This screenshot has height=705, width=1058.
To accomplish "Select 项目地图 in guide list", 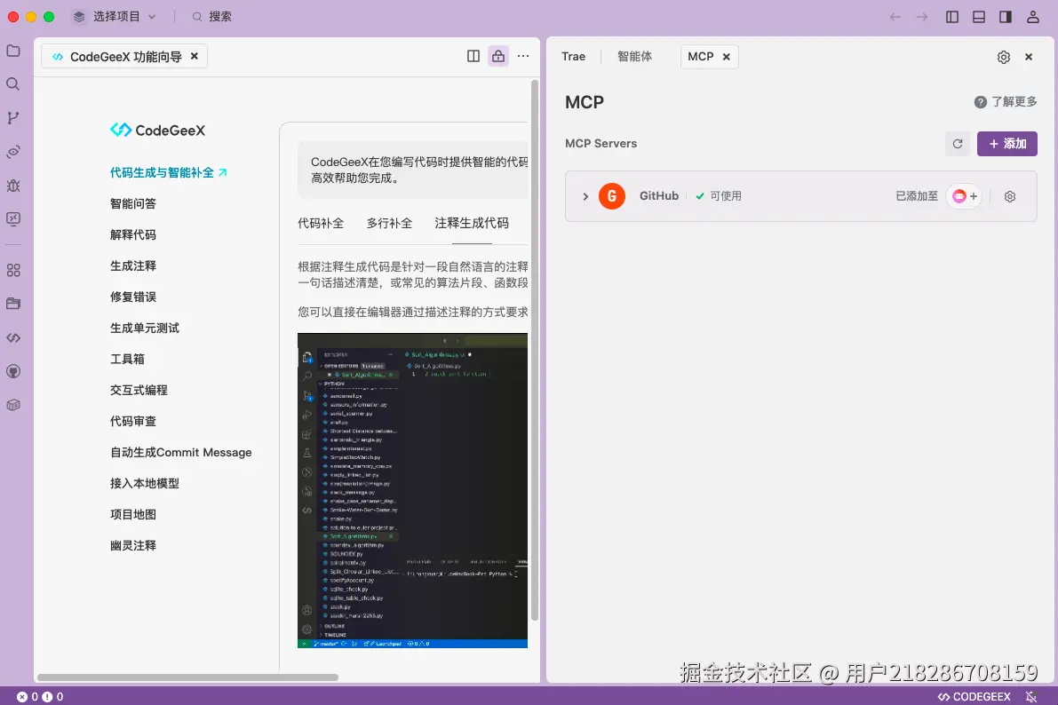I will tap(133, 514).
